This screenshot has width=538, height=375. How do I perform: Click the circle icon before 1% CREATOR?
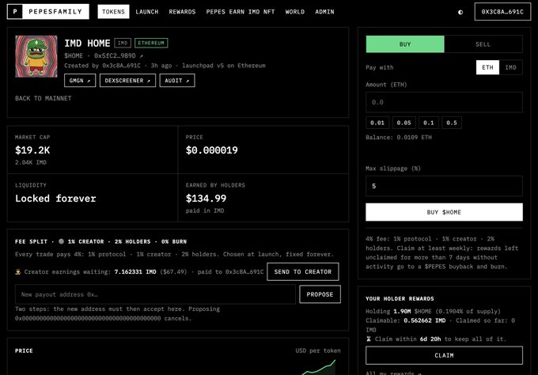pos(61,241)
